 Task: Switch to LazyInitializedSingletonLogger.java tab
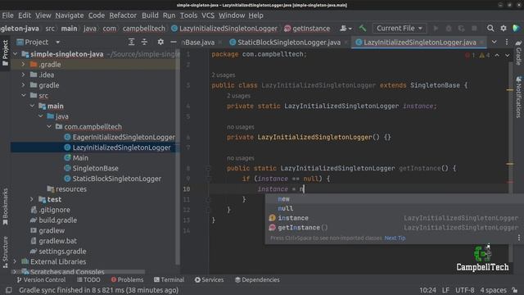tap(420, 43)
